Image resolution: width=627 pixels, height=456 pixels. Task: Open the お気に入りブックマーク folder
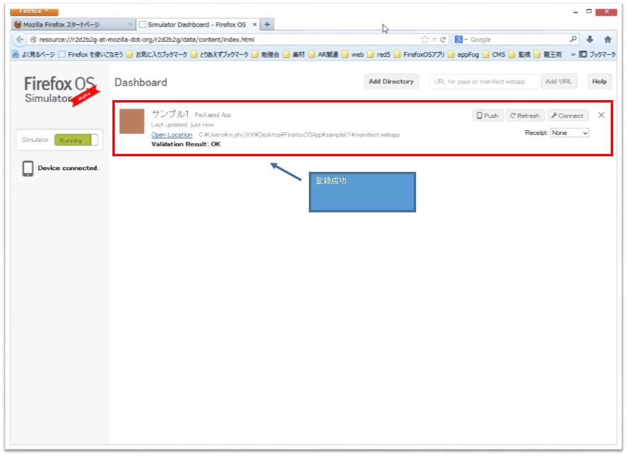(x=156, y=54)
